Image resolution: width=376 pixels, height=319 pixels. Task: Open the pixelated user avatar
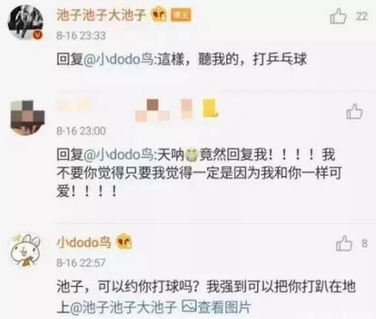tap(27, 118)
